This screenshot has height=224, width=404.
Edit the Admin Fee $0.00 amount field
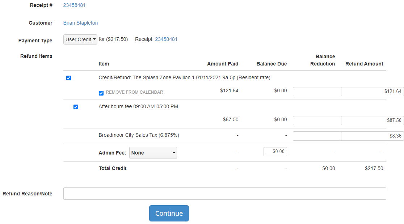click(275, 151)
